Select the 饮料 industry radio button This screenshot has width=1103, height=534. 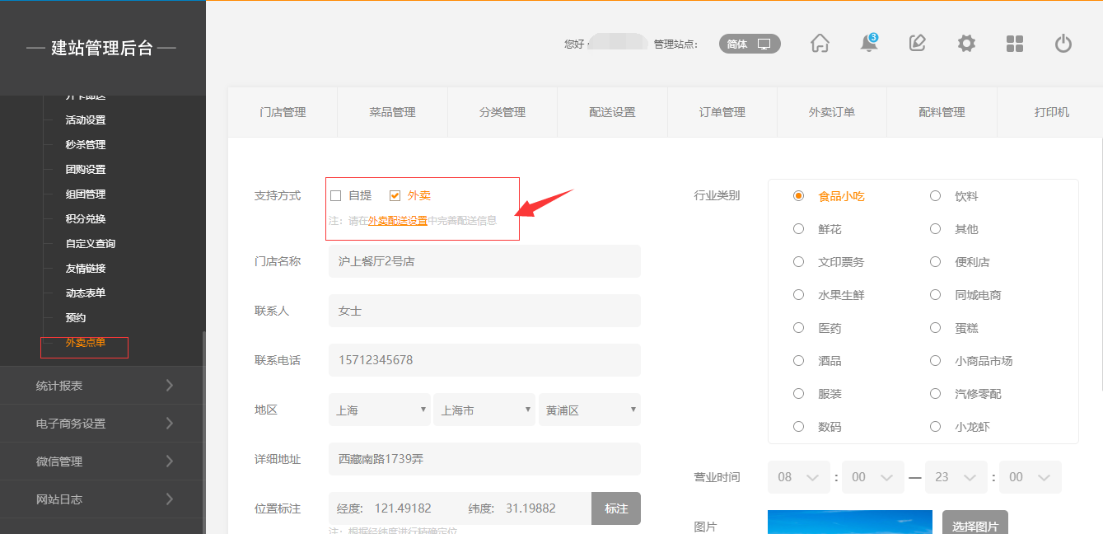(x=935, y=196)
